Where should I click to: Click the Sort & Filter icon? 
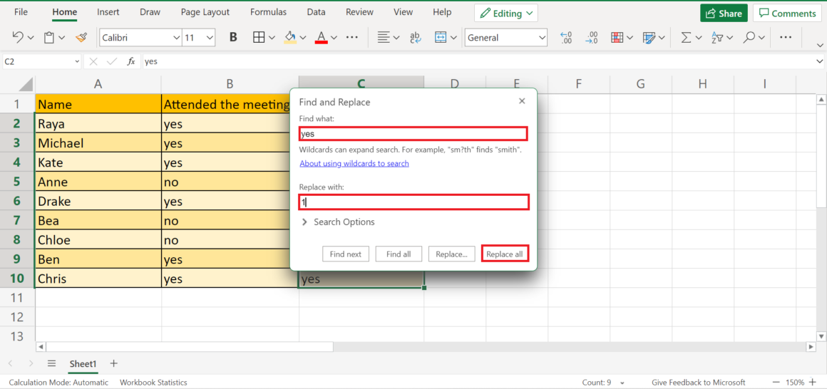(716, 38)
